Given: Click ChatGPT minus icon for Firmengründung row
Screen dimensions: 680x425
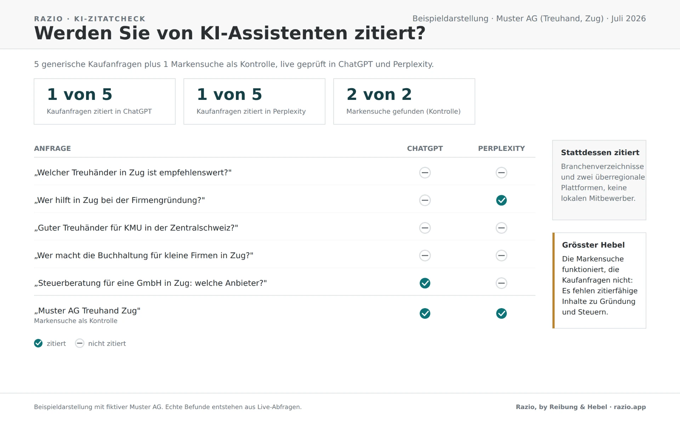Looking at the screenshot, I should click(x=425, y=200).
